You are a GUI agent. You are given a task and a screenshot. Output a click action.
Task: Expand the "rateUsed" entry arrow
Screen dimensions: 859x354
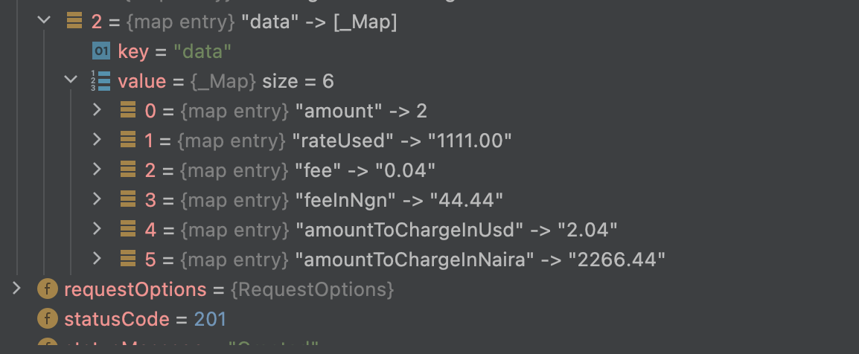pos(97,140)
